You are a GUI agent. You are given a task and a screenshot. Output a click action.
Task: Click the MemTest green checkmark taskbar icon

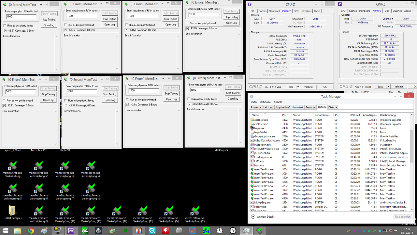click(260, 230)
